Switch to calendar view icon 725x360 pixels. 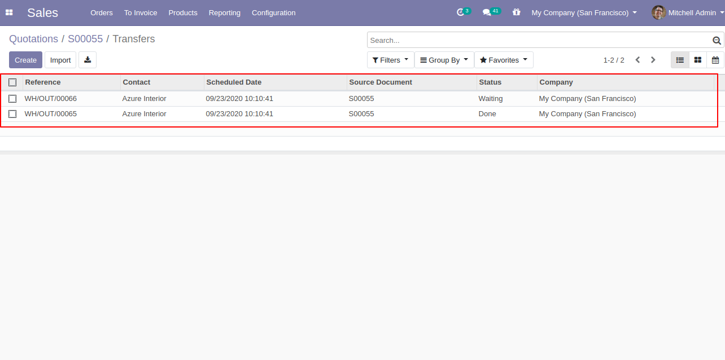coord(715,60)
